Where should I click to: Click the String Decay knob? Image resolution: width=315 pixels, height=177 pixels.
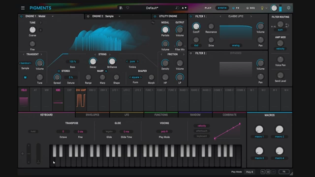pyautogui.click(x=93, y=61)
